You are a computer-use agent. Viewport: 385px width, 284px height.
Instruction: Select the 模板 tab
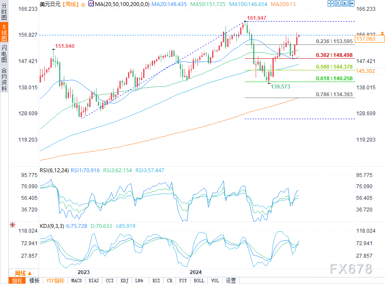pos(34,281)
